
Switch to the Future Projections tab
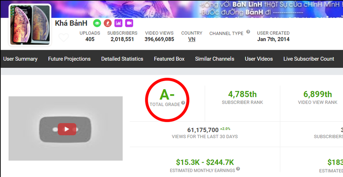coord(69,59)
